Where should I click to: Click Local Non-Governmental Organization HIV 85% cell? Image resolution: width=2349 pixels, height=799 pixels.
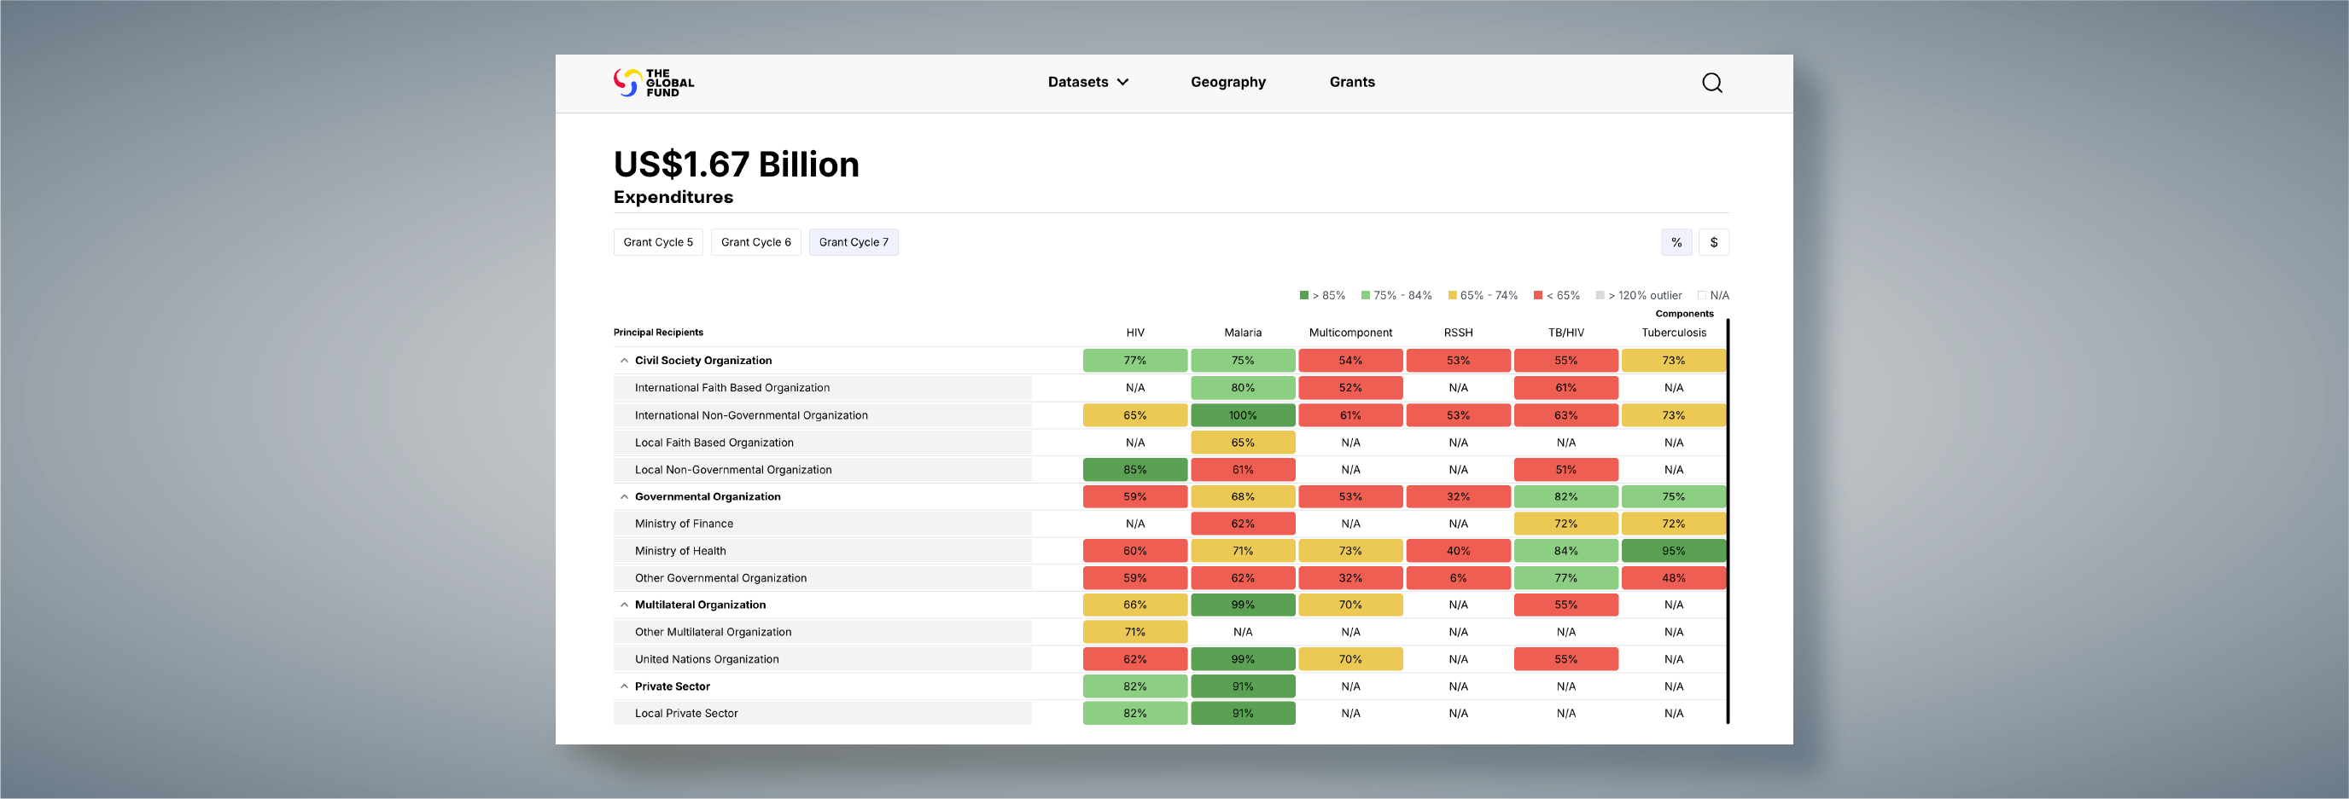click(1134, 470)
